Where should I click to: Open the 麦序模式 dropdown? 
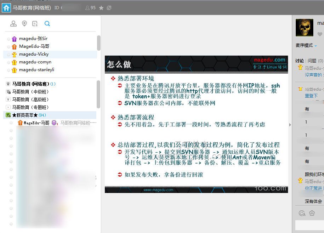[x=306, y=46]
